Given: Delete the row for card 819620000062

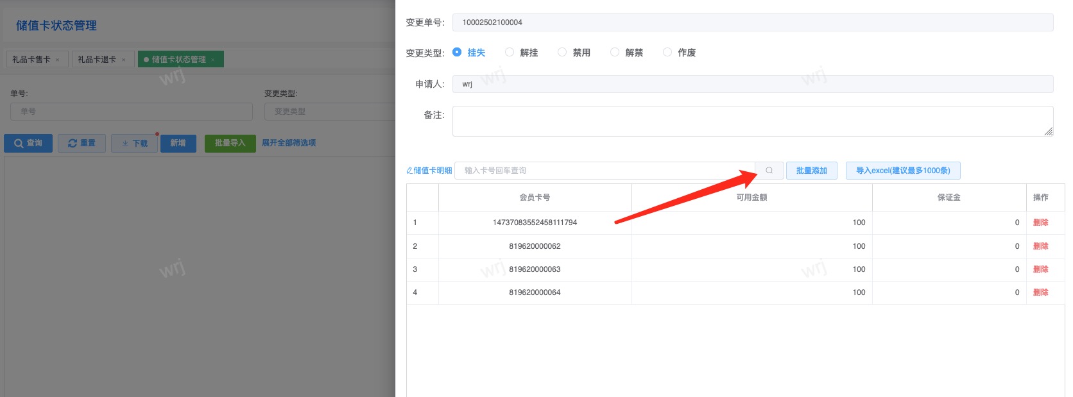Looking at the screenshot, I should coord(1040,246).
